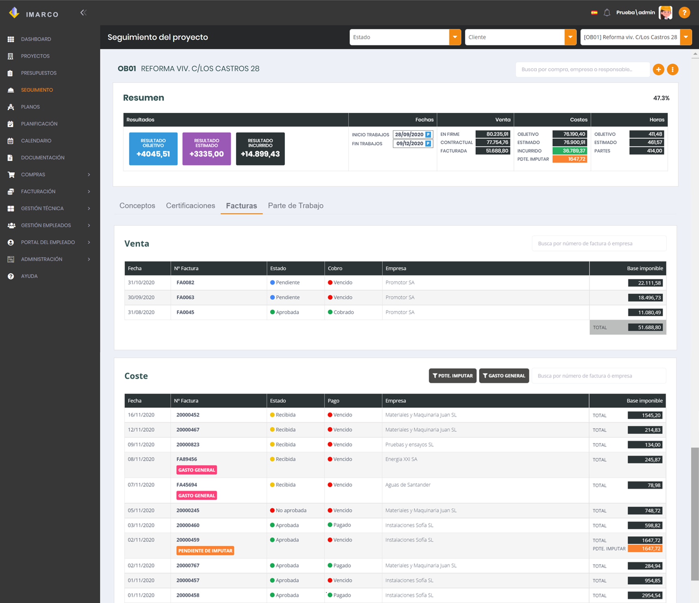Screen dimensions: 699x603
Task: Open Planificación in the sidebar
Action: pyautogui.click(x=39, y=124)
